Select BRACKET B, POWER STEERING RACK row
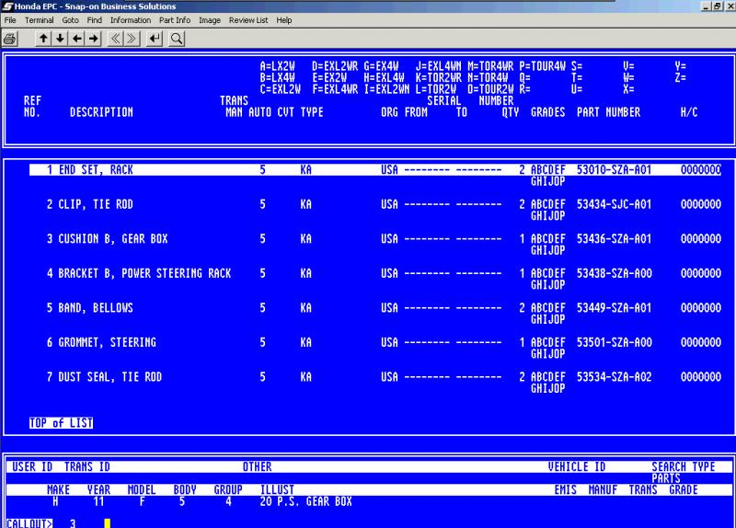This screenshot has width=736, height=528. point(375,273)
